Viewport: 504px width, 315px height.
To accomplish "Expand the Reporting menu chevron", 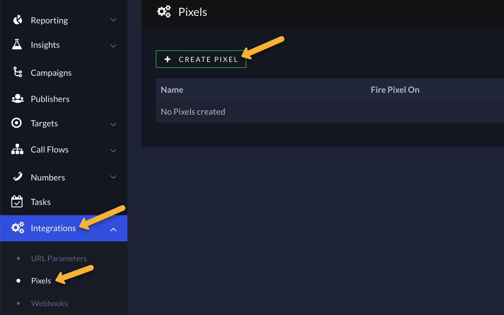I will tap(113, 20).
